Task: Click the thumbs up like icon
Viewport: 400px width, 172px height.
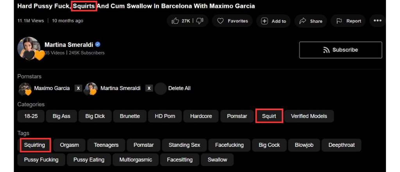Action: (x=175, y=21)
